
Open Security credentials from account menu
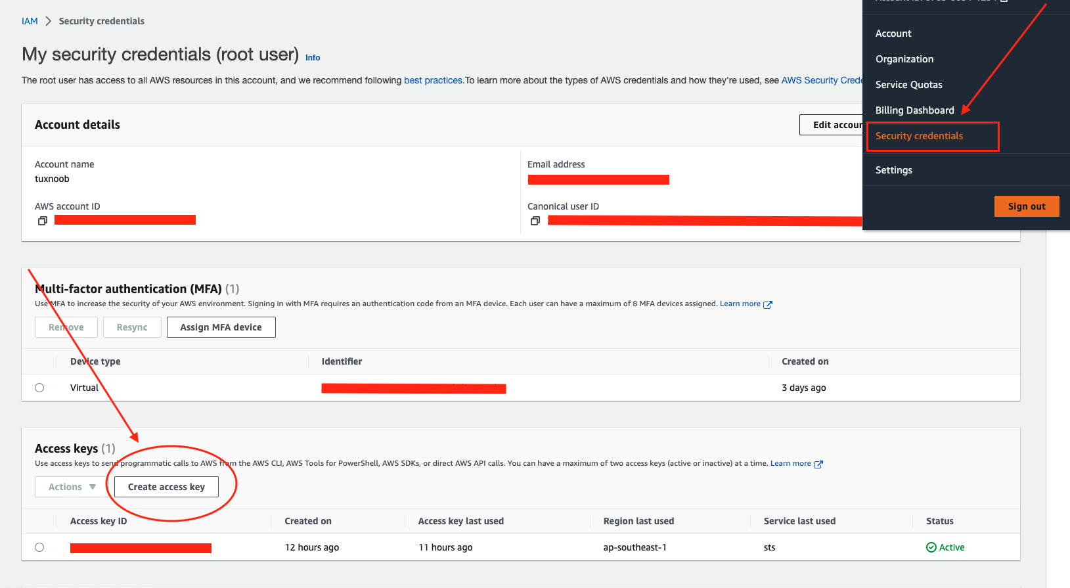[x=919, y=136]
